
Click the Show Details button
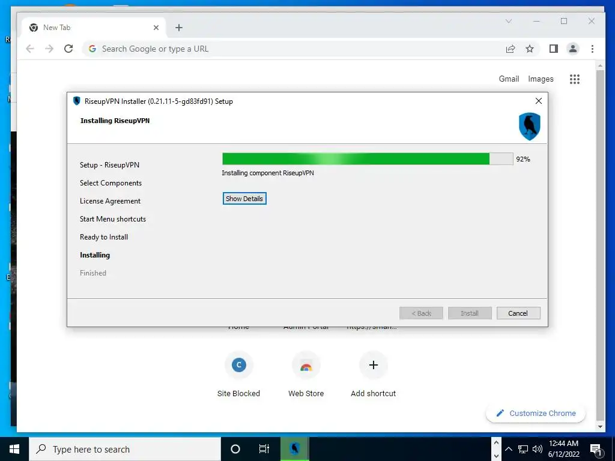(244, 198)
